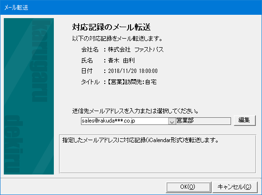Click the 対応記録のメール転送 heading

111,27
